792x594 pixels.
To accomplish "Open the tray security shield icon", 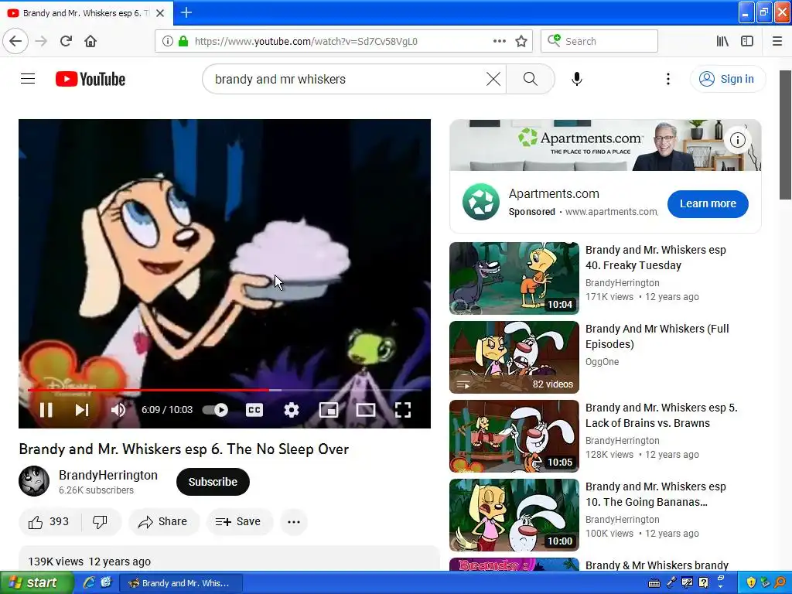I will (750, 582).
